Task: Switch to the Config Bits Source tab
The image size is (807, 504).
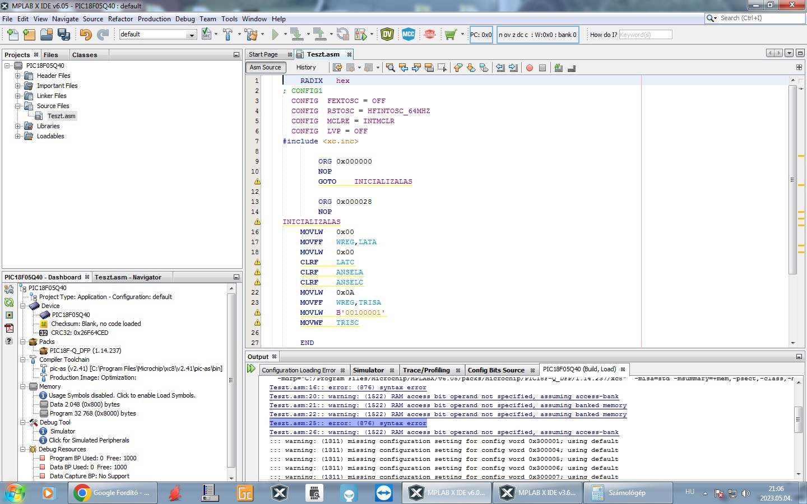Action: pos(496,370)
